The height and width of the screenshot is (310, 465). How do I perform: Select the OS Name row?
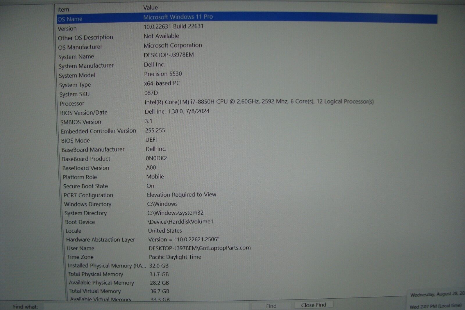point(247,18)
